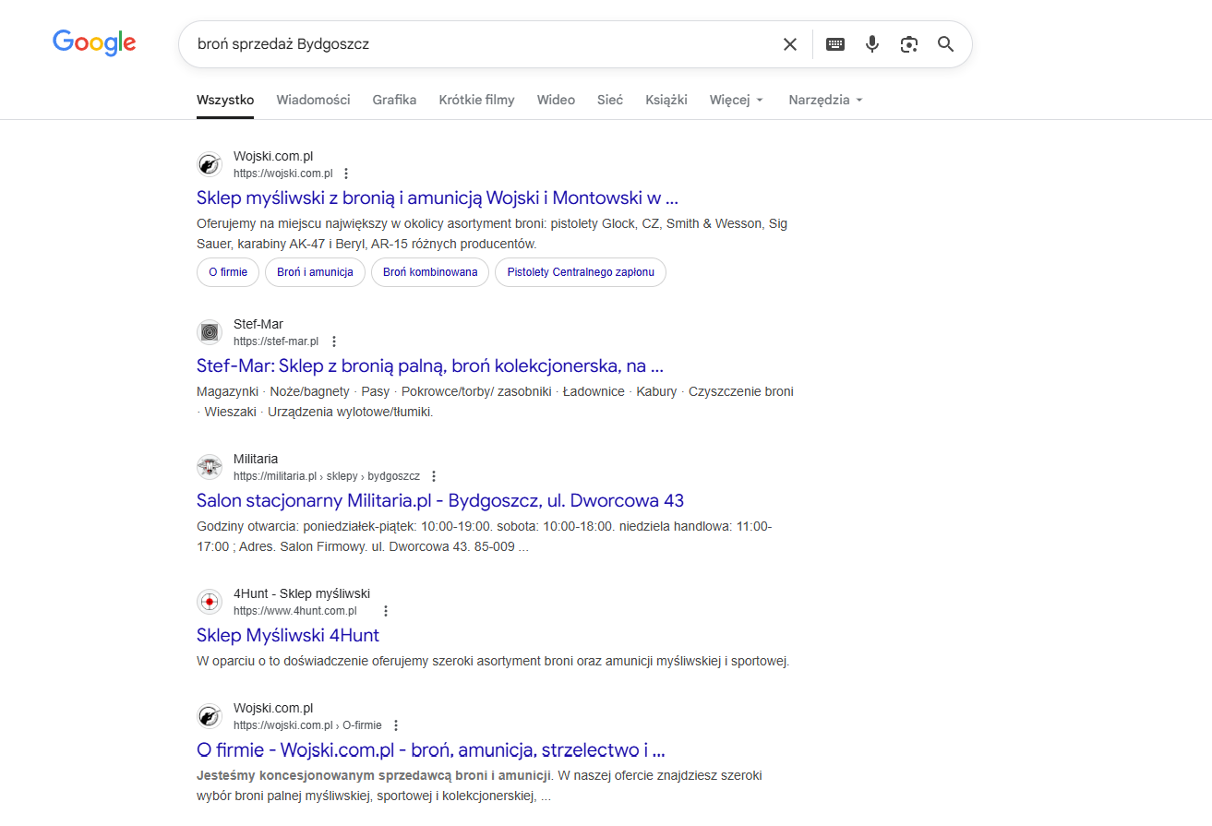Open the on-screen keyboard input tool

[834, 44]
